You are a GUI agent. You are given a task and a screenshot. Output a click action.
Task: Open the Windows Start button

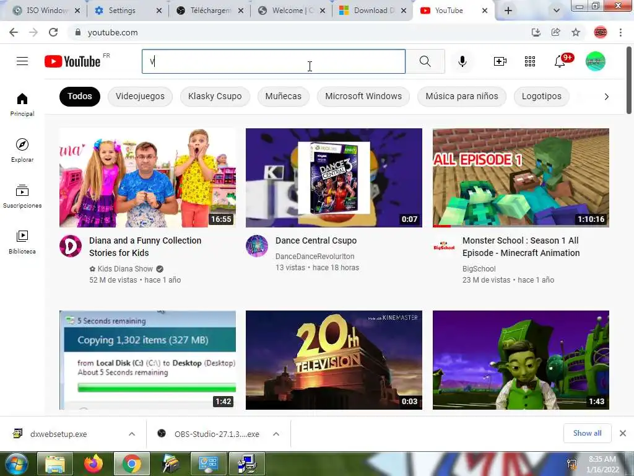pos(16,464)
